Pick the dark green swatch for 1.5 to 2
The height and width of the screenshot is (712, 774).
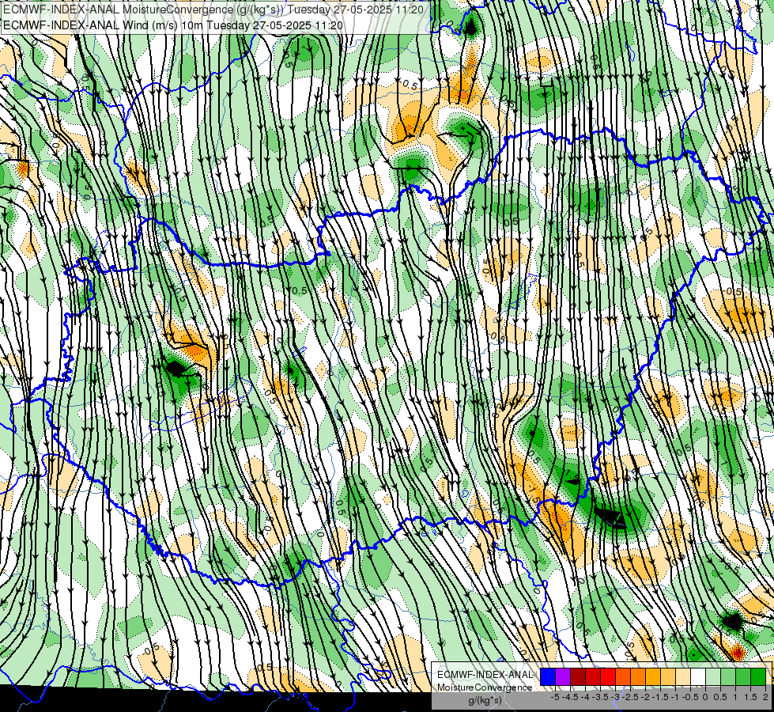[758, 676]
